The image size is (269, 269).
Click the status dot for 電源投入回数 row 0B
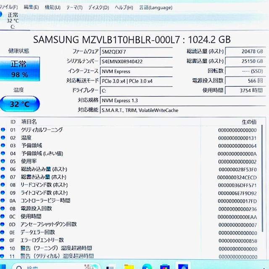coord(3,208)
